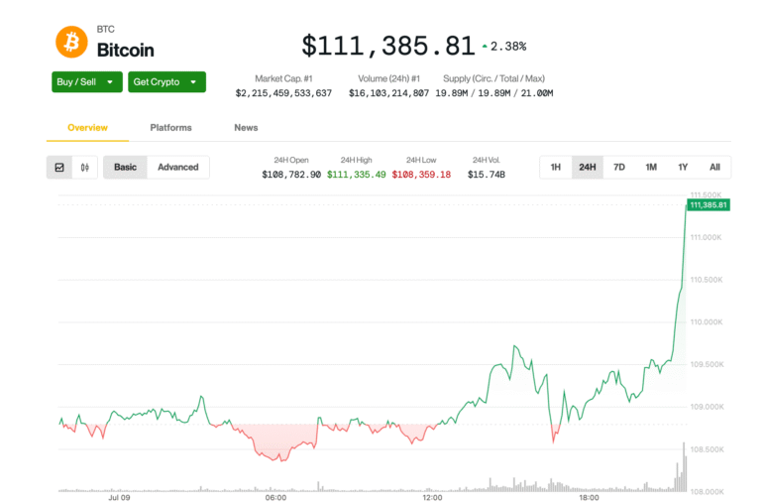Image resolution: width=763 pixels, height=504 pixels.
Task: Set chart range to 1Y
Action: 683,168
